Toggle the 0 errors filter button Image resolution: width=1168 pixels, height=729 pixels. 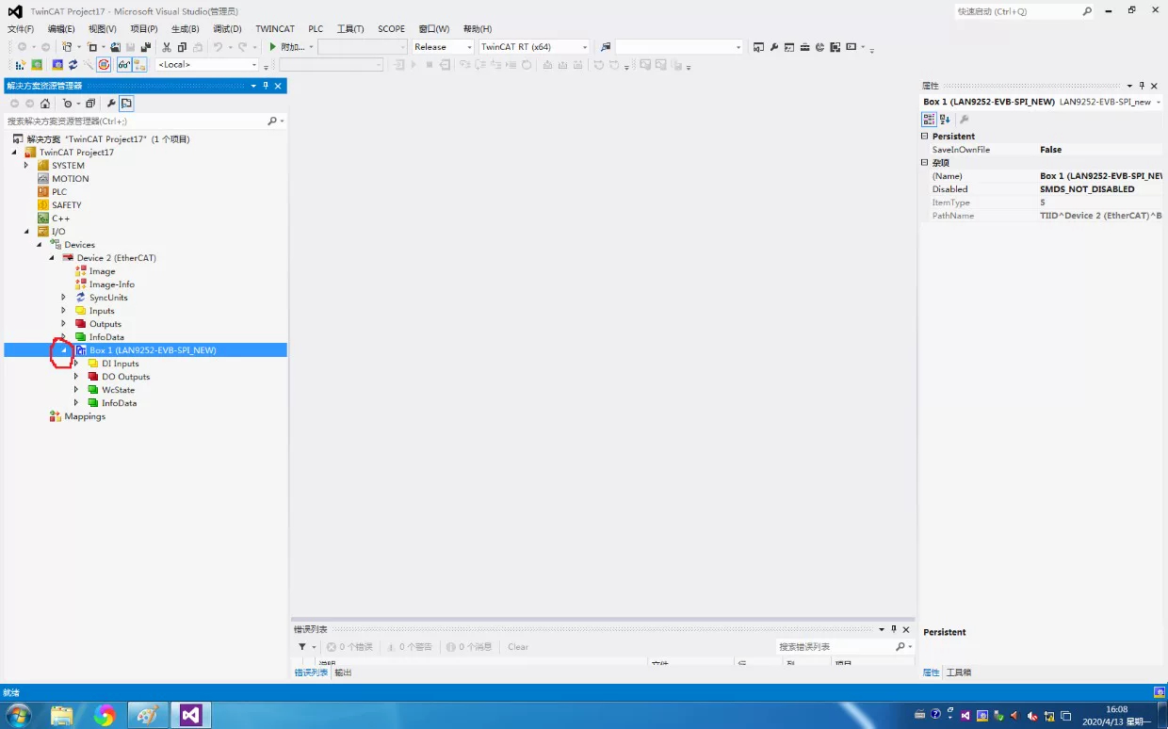tap(349, 647)
